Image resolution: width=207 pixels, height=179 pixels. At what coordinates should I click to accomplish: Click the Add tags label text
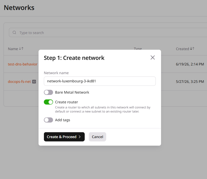pos(63,120)
